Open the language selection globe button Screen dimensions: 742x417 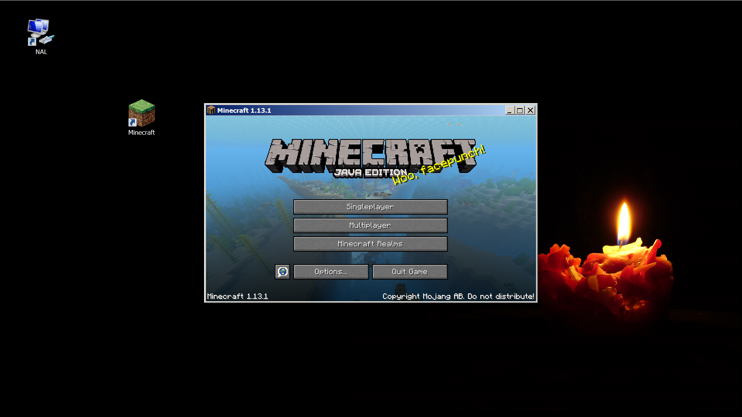click(283, 272)
